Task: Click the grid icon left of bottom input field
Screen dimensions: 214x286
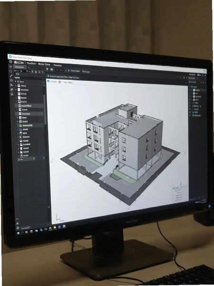Action: point(18,228)
